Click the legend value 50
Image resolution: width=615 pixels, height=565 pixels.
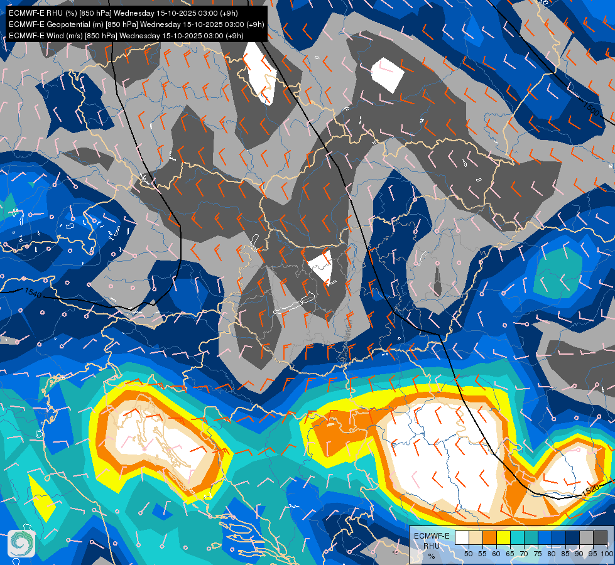tap(468, 554)
